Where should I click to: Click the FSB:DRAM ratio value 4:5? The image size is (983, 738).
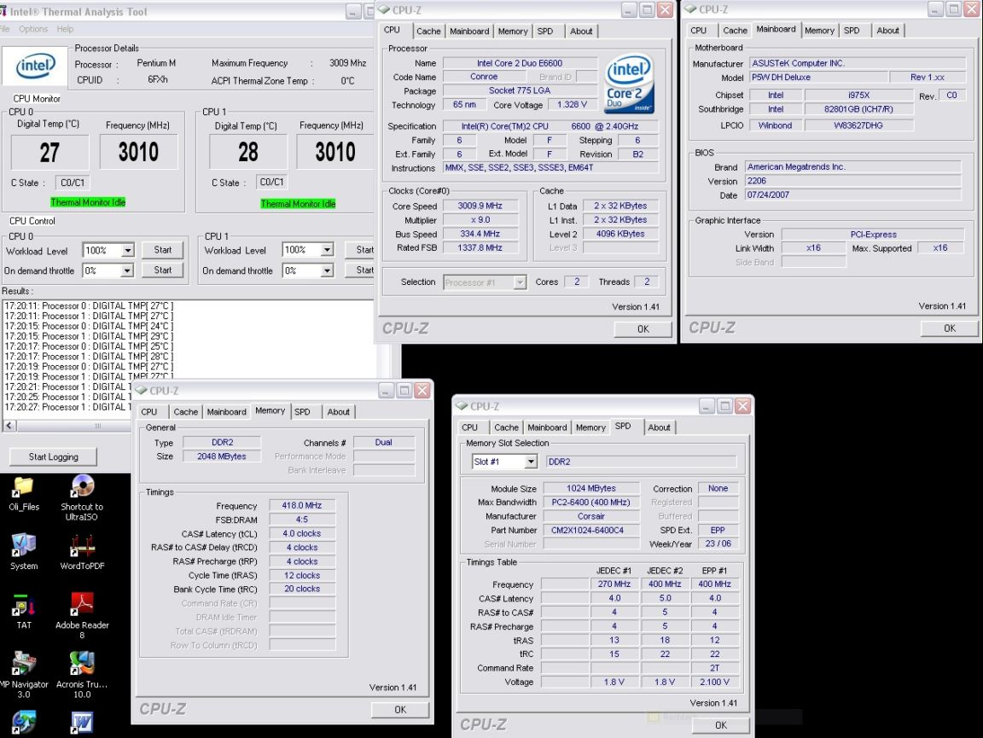coord(302,520)
